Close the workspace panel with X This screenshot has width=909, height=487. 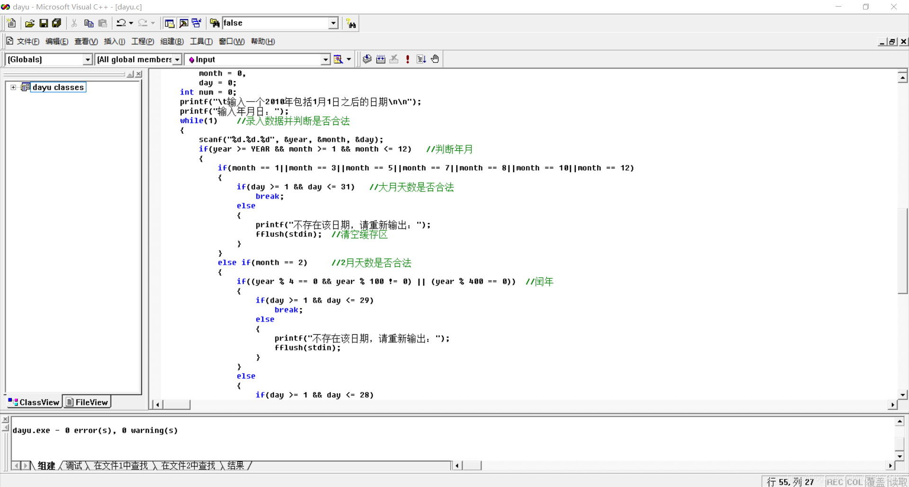coord(139,74)
